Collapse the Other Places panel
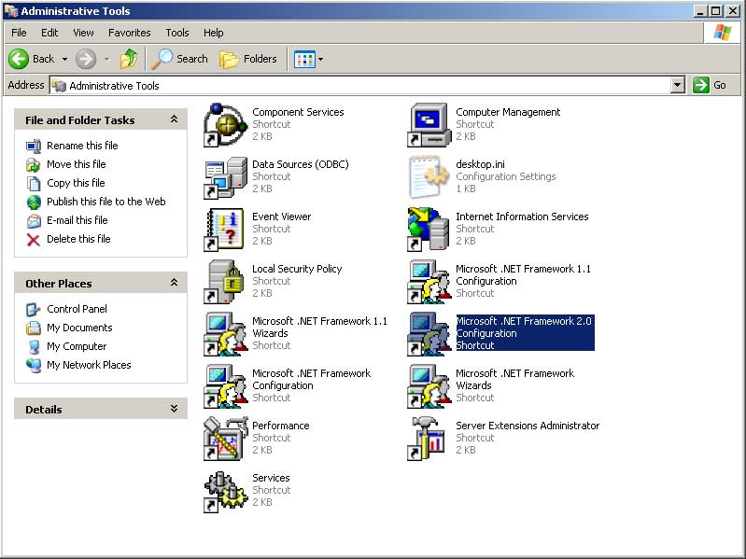Viewport: 746px width, 559px height. point(175,283)
